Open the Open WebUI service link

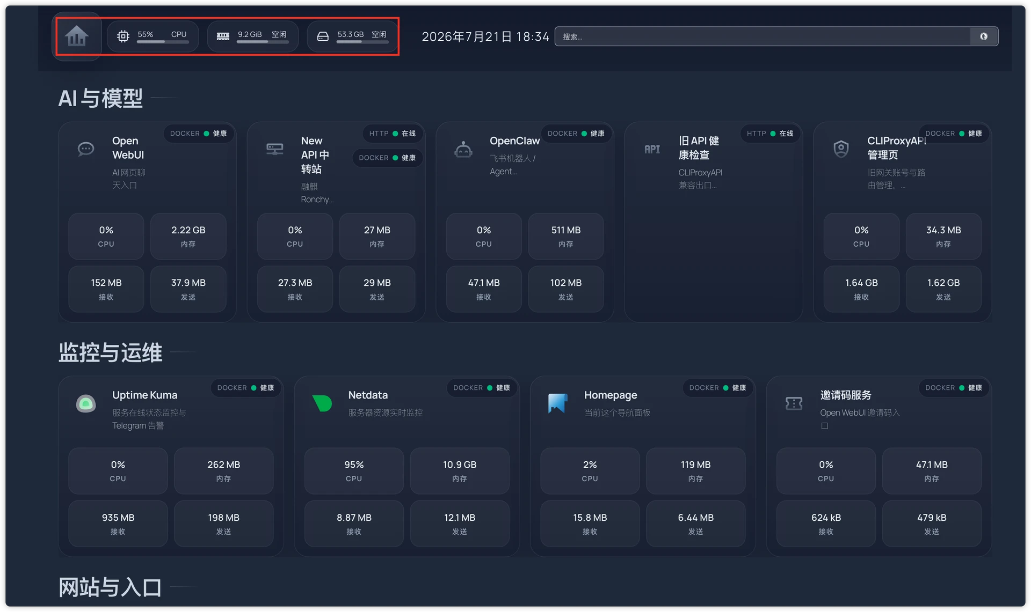(x=128, y=148)
